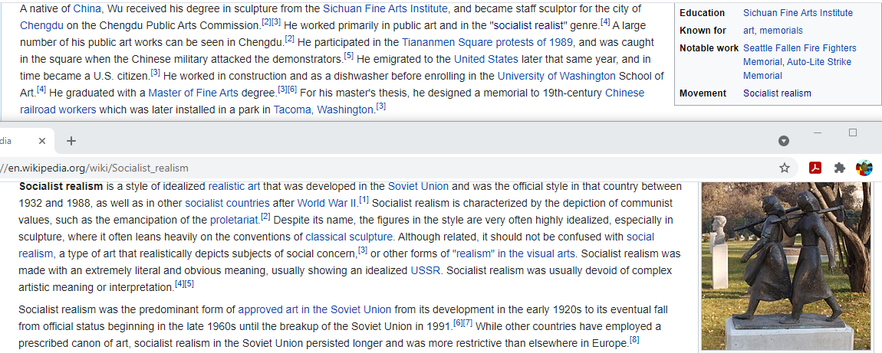Maximize the Chrome window
This screenshot has height=353, width=882.
click(853, 132)
